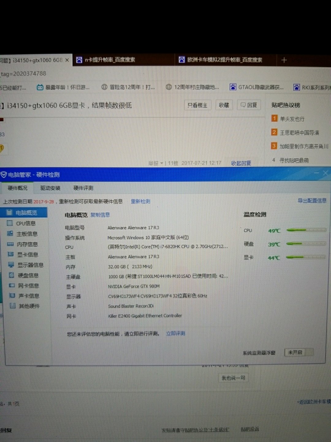Open a new browser tab with the plus icon
Viewport: 331px width, 442px height.
[x=284, y=60]
